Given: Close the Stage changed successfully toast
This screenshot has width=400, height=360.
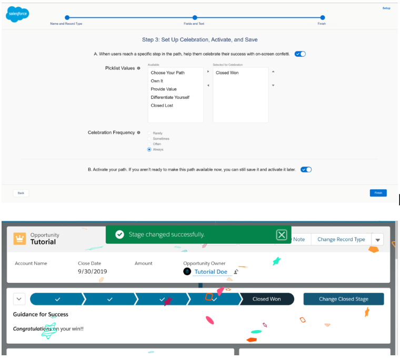Looking at the screenshot, I should point(282,234).
